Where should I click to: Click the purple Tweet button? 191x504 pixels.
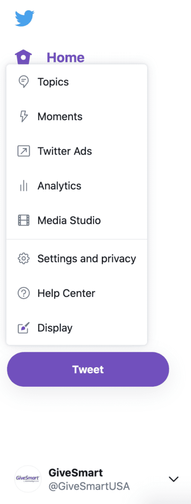(88, 369)
